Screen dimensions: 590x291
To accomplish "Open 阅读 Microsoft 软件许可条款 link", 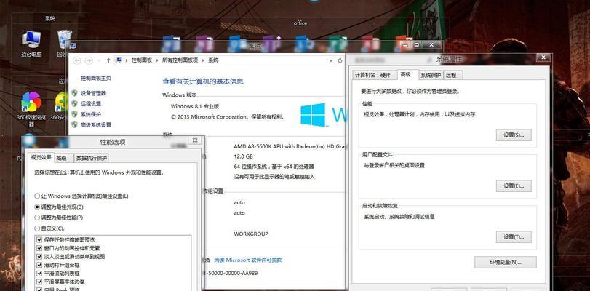I will (247, 260).
